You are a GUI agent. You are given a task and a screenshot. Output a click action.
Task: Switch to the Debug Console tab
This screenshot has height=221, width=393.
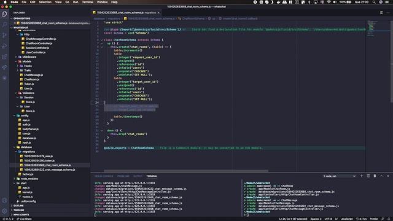(104, 176)
